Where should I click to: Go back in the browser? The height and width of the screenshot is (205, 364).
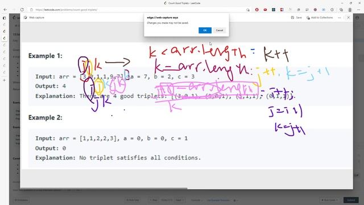pos(5,10)
